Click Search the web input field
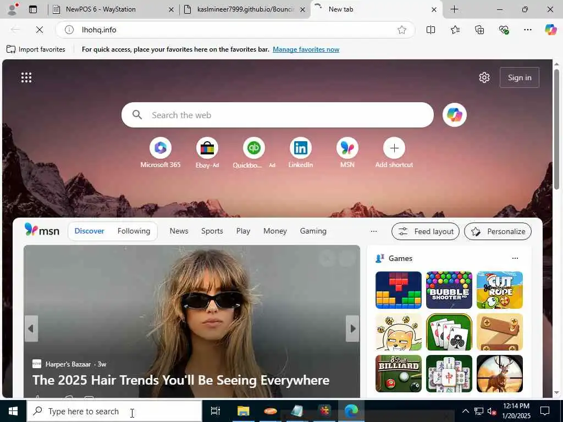This screenshot has height=422, width=563. (278, 115)
